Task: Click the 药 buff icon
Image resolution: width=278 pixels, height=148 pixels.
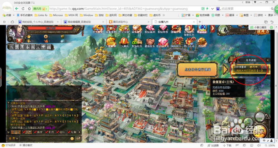Action: click(x=11, y=47)
